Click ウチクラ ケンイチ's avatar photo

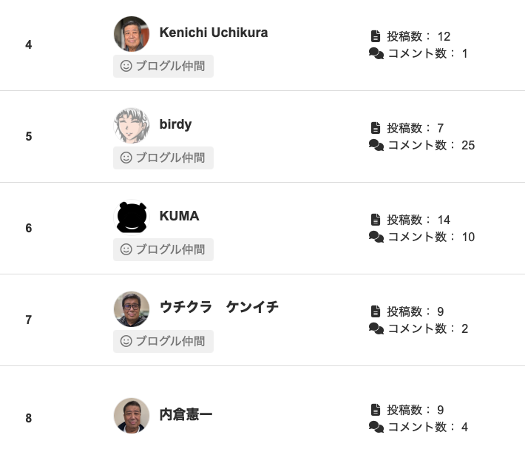132,309
